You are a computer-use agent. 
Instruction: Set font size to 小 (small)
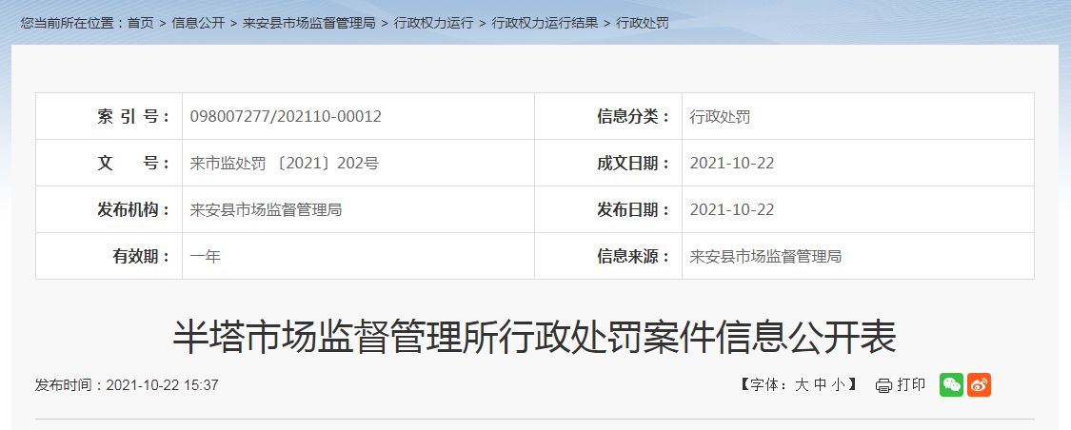point(839,385)
